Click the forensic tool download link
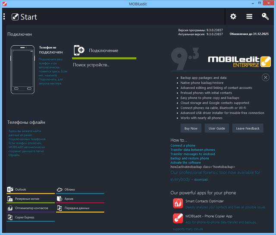Image resolution: width=276 pixels, height=235 pixels. (201, 179)
